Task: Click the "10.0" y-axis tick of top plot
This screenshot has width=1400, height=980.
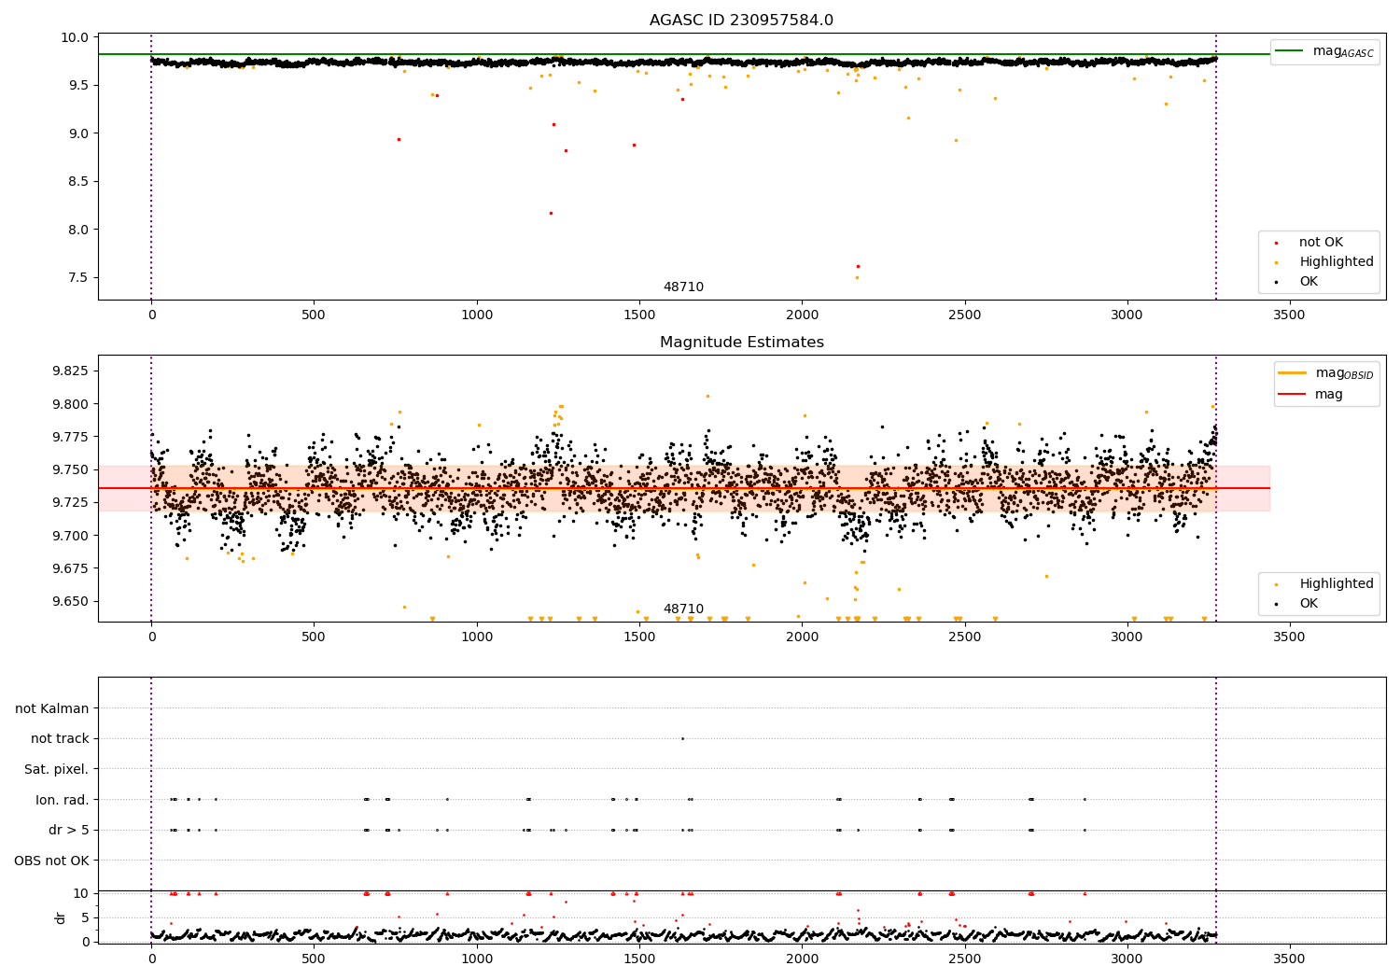Action: [77, 38]
